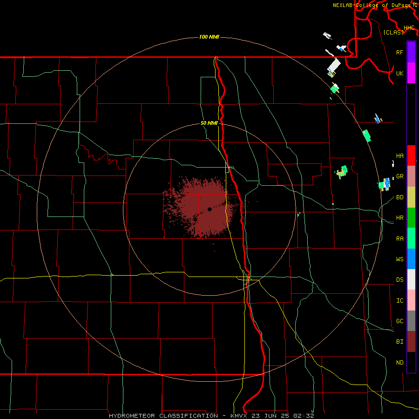Image resolution: width=419 pixels, height=419 pixels.
Task: Click the "BD" legend label
Action: [399, 197]
